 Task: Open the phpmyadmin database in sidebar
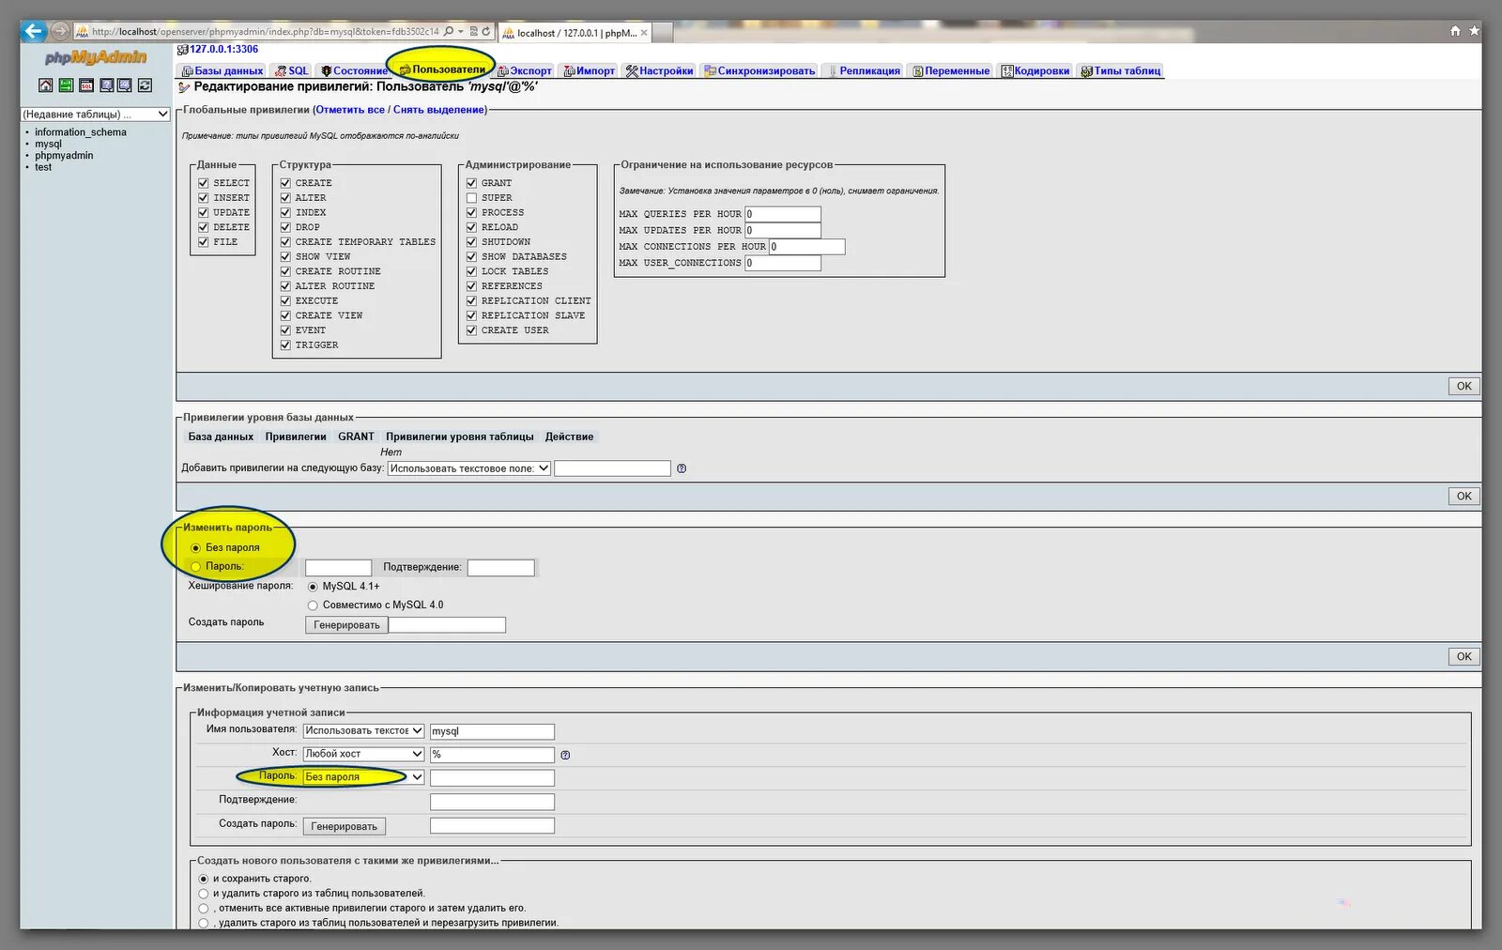pos(64,156)
